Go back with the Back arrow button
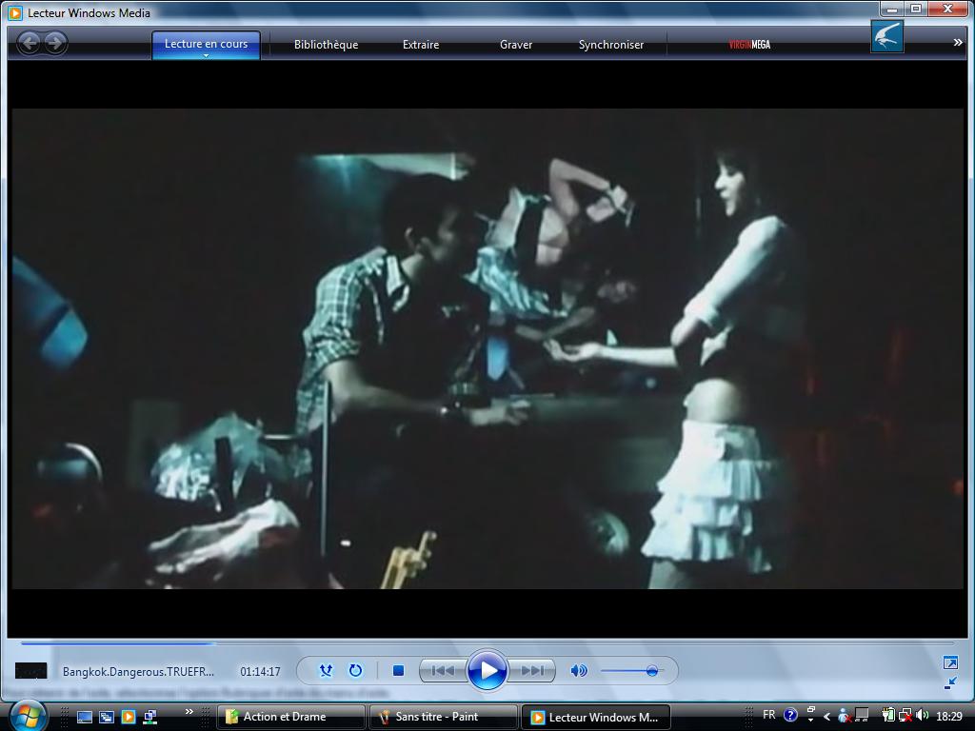975x731 pixels. pos(29,43)
